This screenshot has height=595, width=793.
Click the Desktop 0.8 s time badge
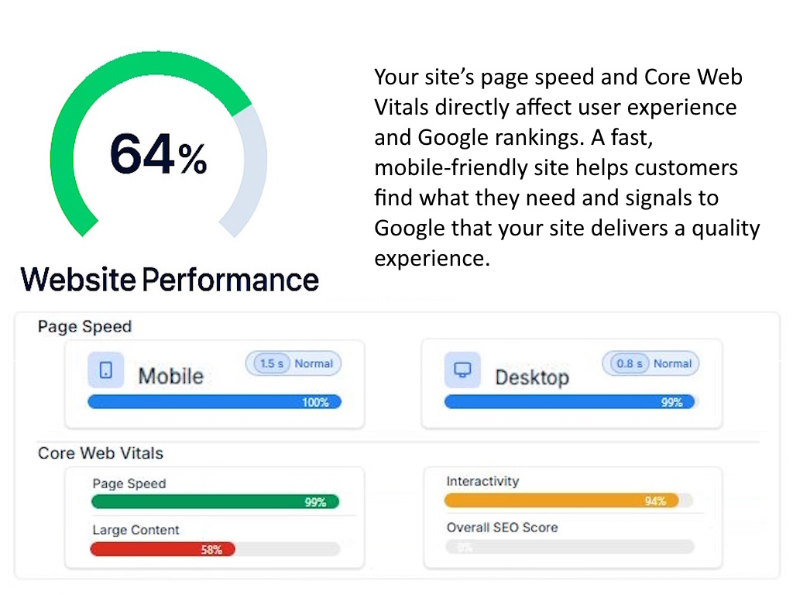pyautogui.click(x=629, y=363)
